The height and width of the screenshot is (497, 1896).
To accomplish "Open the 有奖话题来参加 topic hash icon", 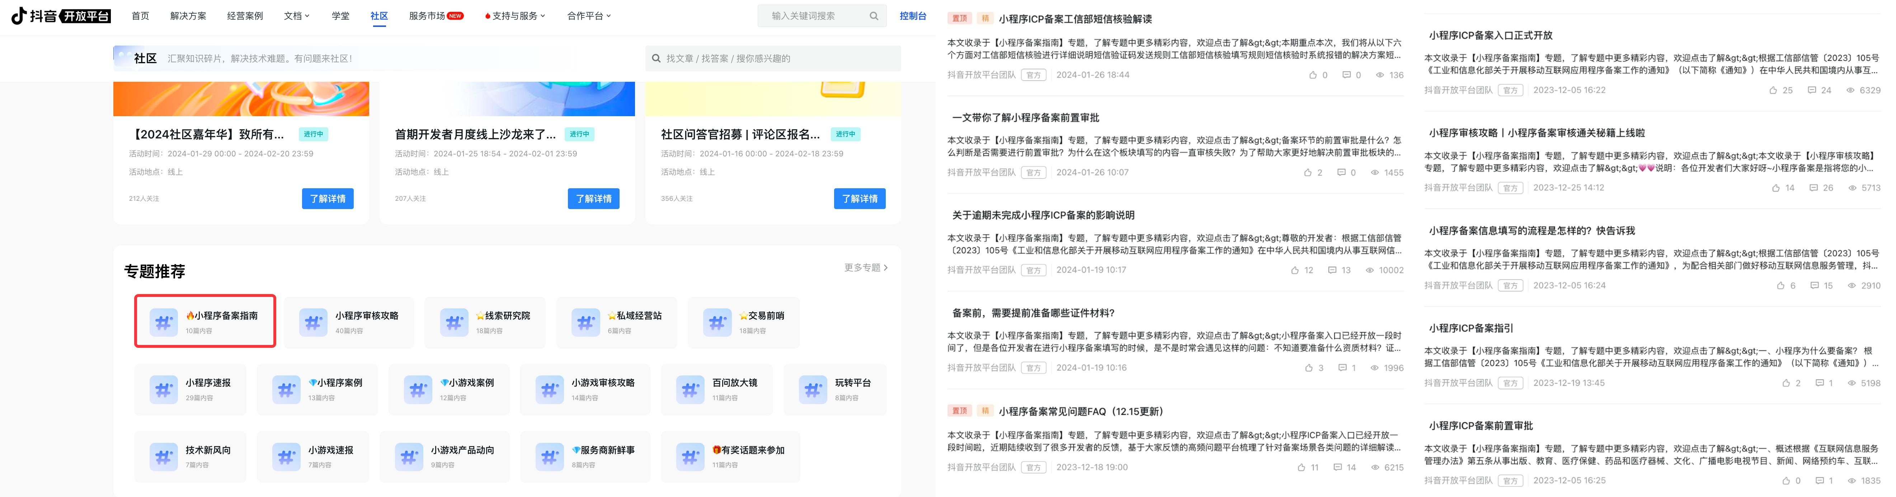I will 690,456.
